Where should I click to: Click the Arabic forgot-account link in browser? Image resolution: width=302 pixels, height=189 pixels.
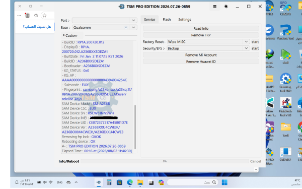click(x=37, y=27)
